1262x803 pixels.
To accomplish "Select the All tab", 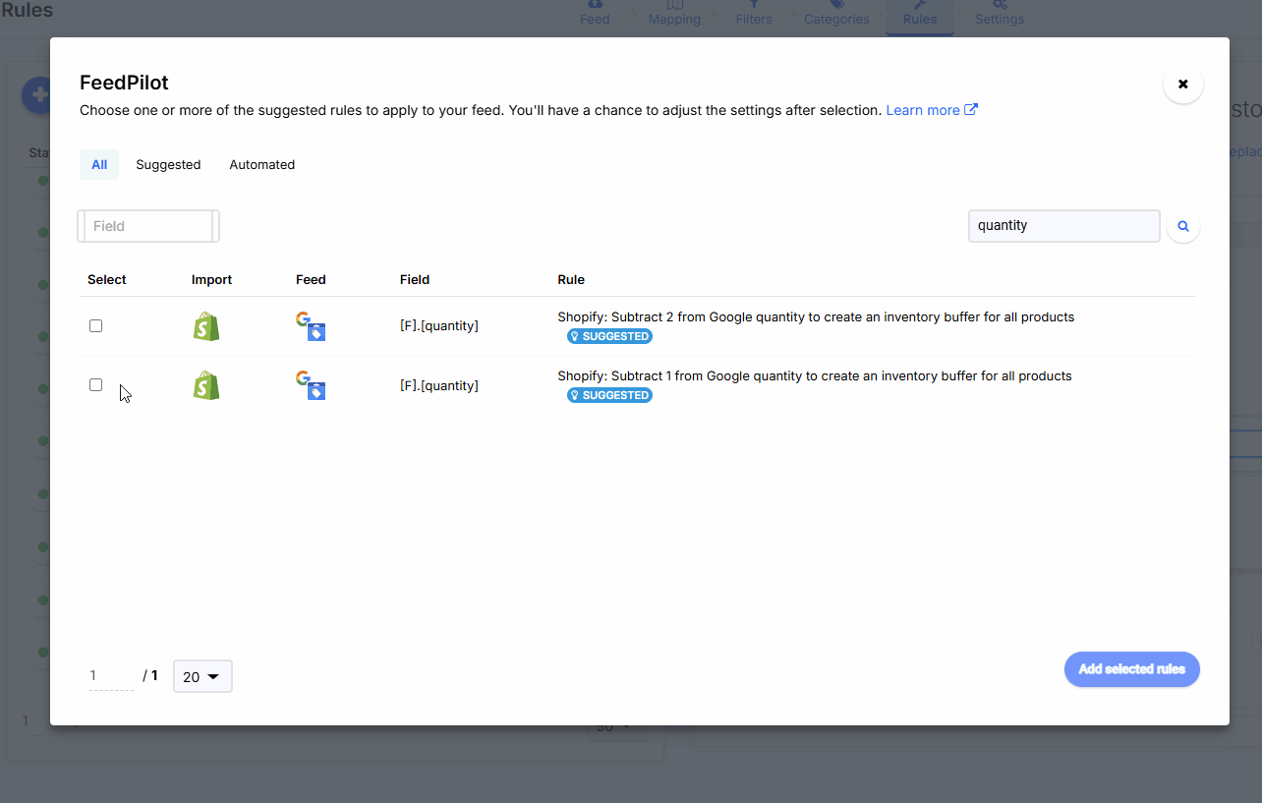I will coord(99,165).
